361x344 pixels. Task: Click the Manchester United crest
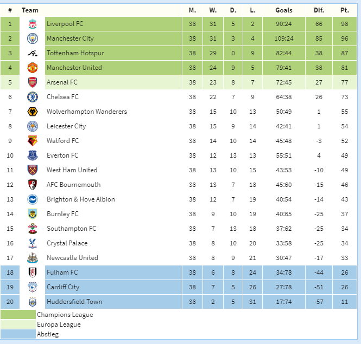point(33,68)
